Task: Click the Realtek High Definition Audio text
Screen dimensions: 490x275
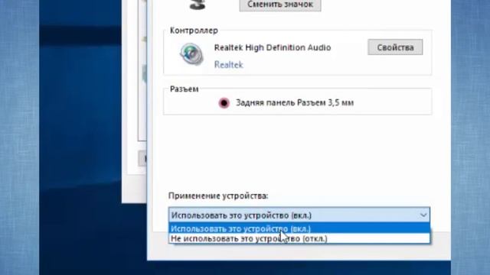Action: (x=273, y=47)
